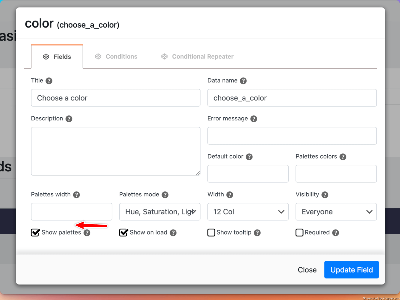This screenshot has height=300, width=400.
Task: Click the Description help question mark
Action: pyautogui.click(x=69, y=119)
